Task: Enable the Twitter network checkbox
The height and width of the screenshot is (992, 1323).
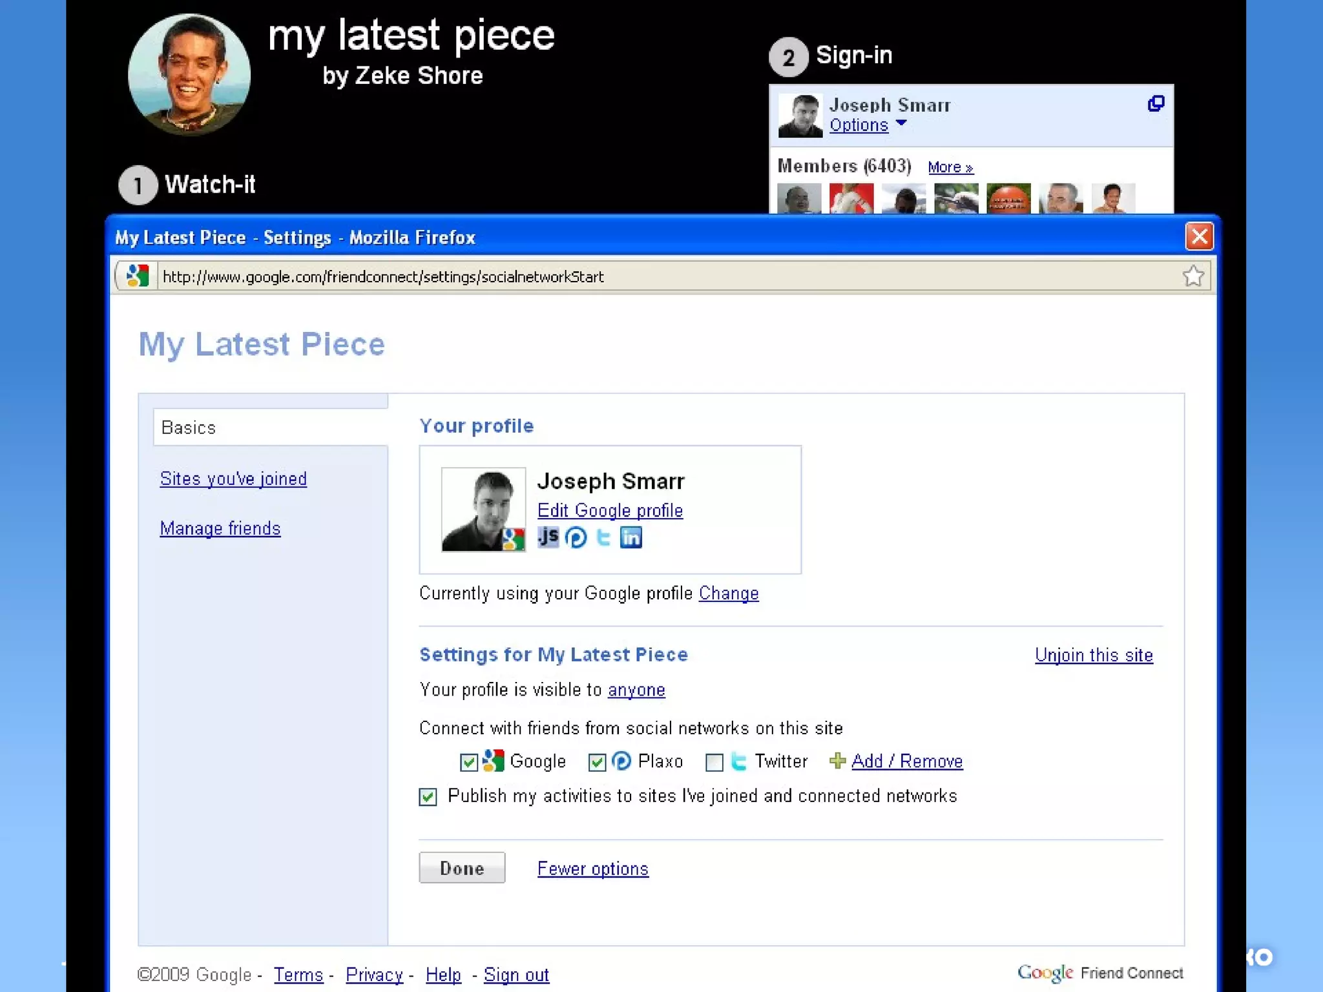Action: click(714, 762)
